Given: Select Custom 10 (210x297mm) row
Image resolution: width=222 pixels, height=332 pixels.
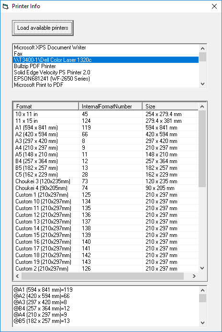Looking at the screenshot, I should point(106,202).
